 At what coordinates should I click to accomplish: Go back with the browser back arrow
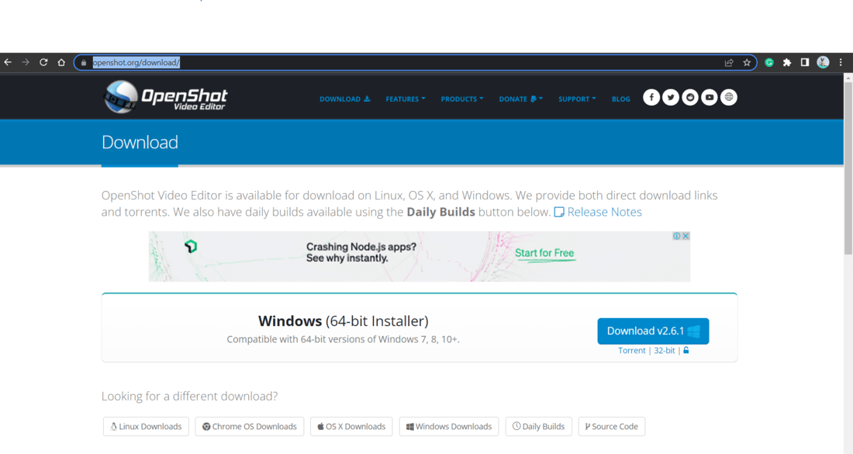tap(8, 63)
